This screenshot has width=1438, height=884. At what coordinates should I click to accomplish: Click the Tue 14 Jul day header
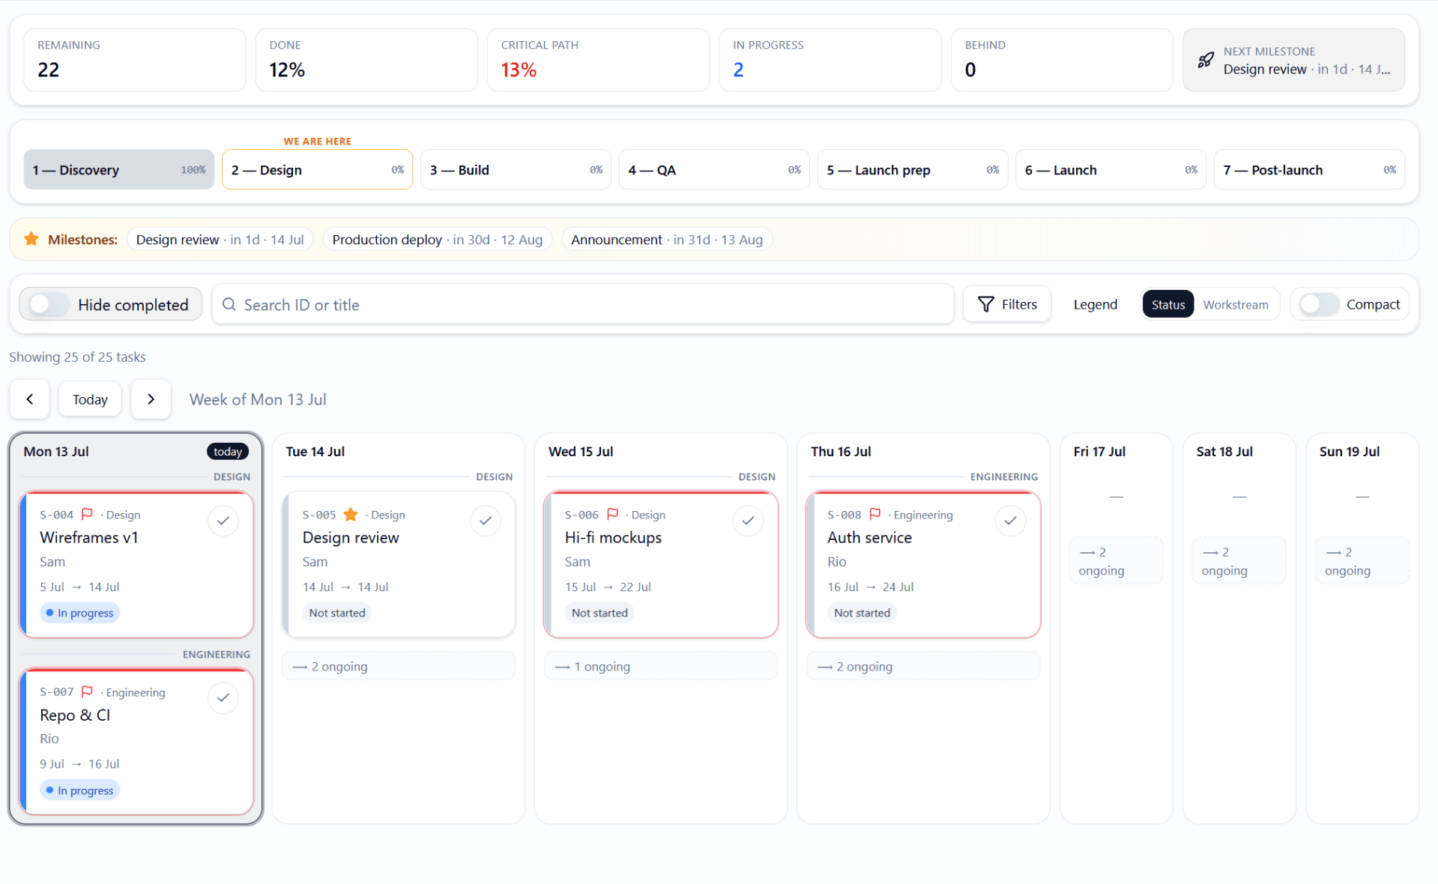click(315, 451)
